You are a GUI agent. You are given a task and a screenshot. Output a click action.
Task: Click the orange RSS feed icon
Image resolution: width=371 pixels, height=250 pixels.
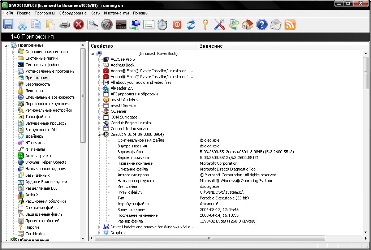coord(290,25)
